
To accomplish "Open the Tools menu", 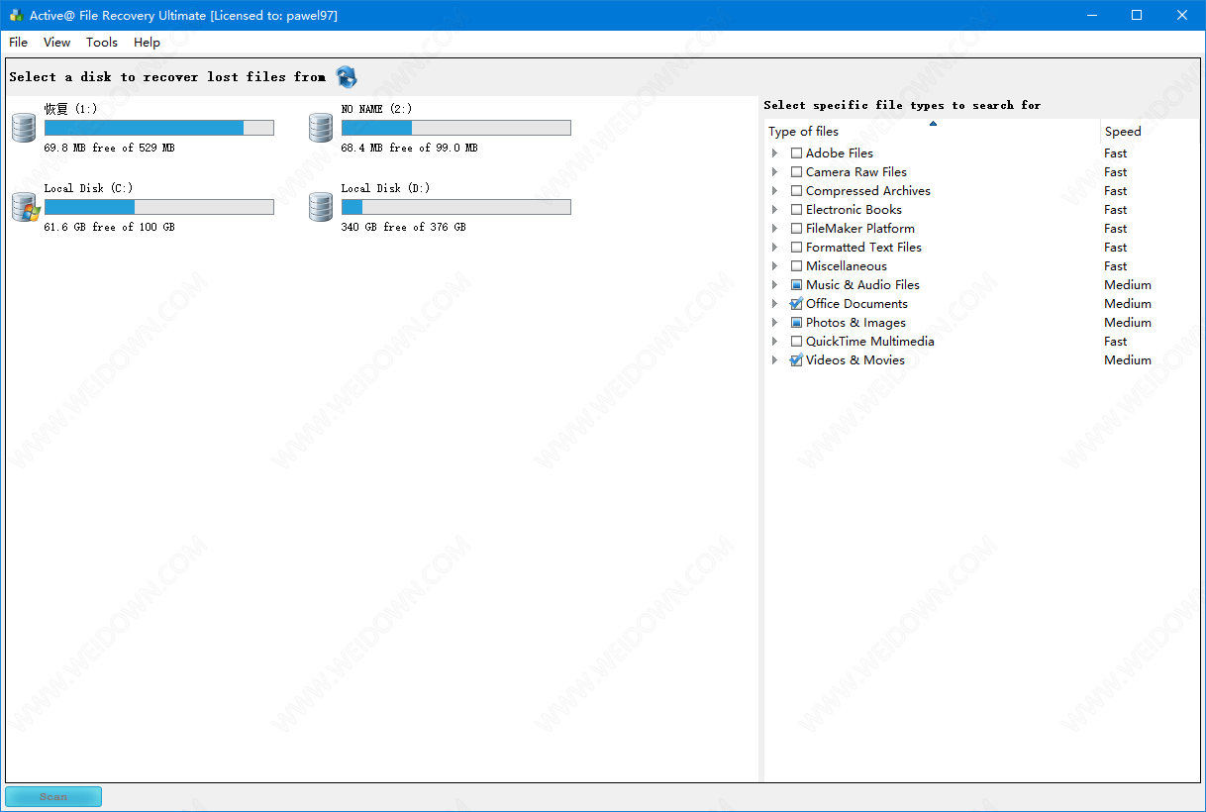I will [102, 43].
